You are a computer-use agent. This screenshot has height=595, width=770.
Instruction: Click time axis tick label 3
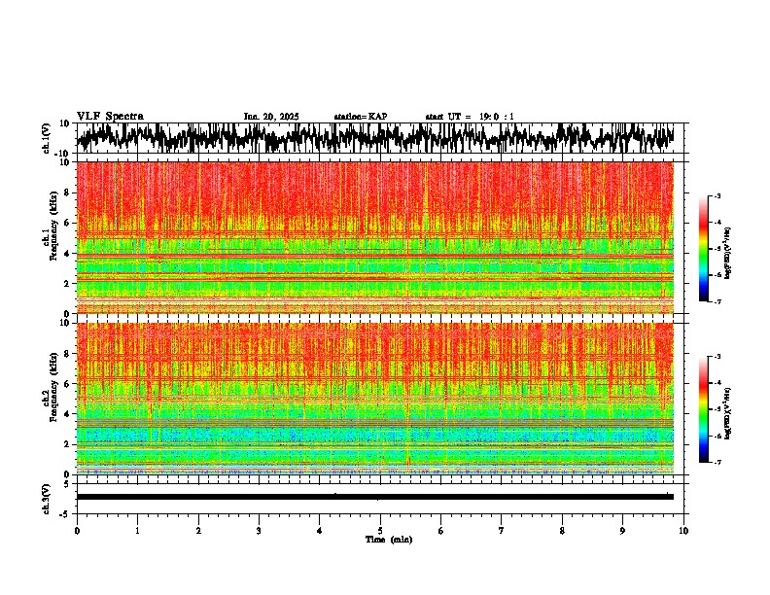click(259, 531)
